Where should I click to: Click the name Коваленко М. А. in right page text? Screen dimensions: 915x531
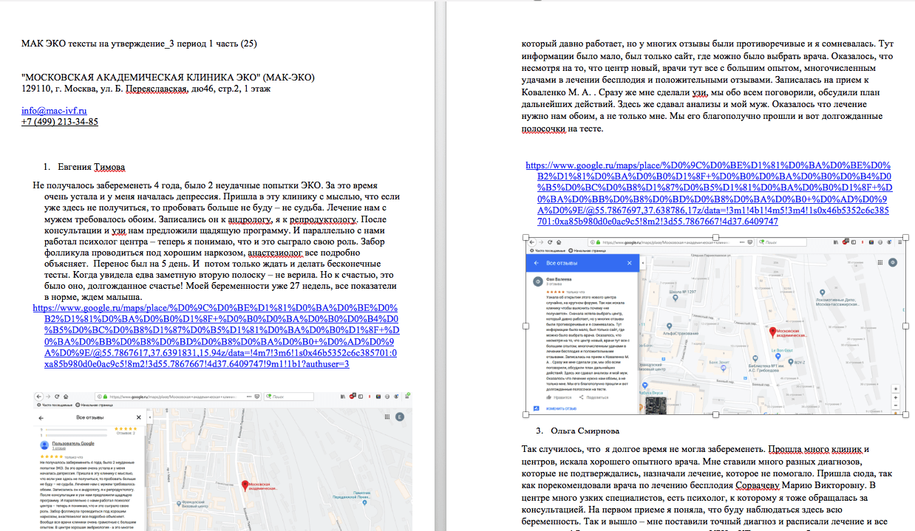pyautogui.click(x=557, y=95)
